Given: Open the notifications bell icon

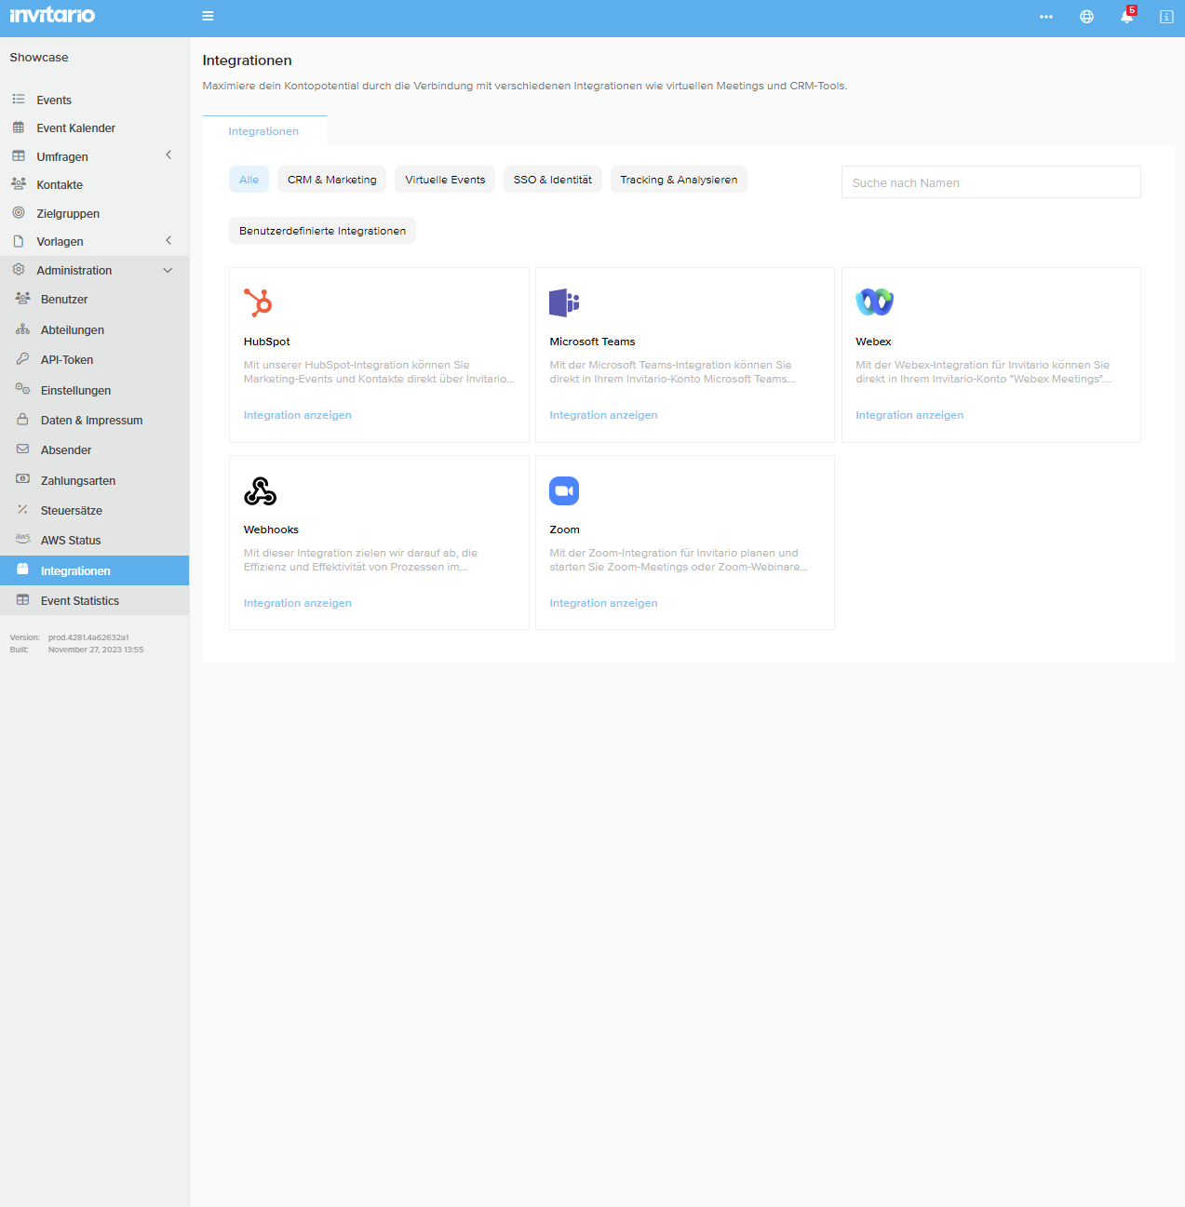Looking at the screenshot, I should [1126, 17].
